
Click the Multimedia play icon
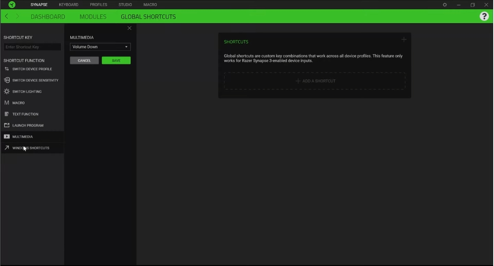click(x=7, y=136)
